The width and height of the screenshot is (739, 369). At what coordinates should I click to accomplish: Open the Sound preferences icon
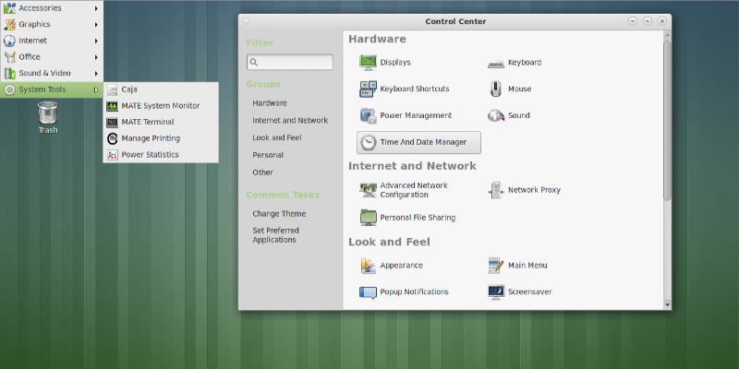tap(496, 116)
